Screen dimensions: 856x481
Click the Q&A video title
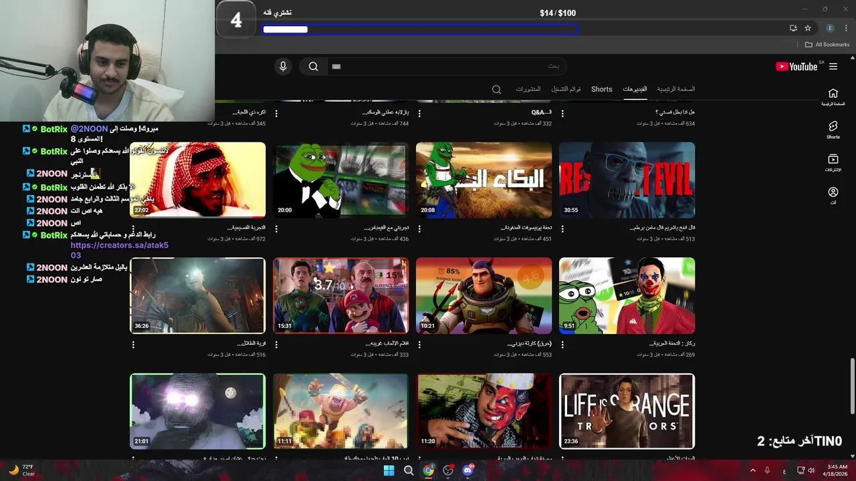tap(541, 112)
